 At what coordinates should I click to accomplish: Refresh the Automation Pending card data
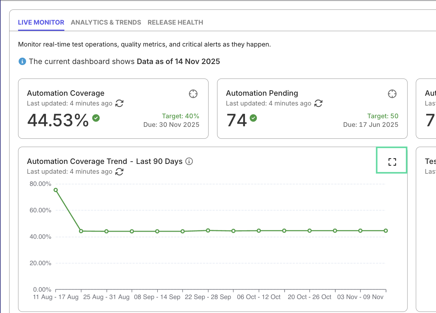tap(319, 103)
